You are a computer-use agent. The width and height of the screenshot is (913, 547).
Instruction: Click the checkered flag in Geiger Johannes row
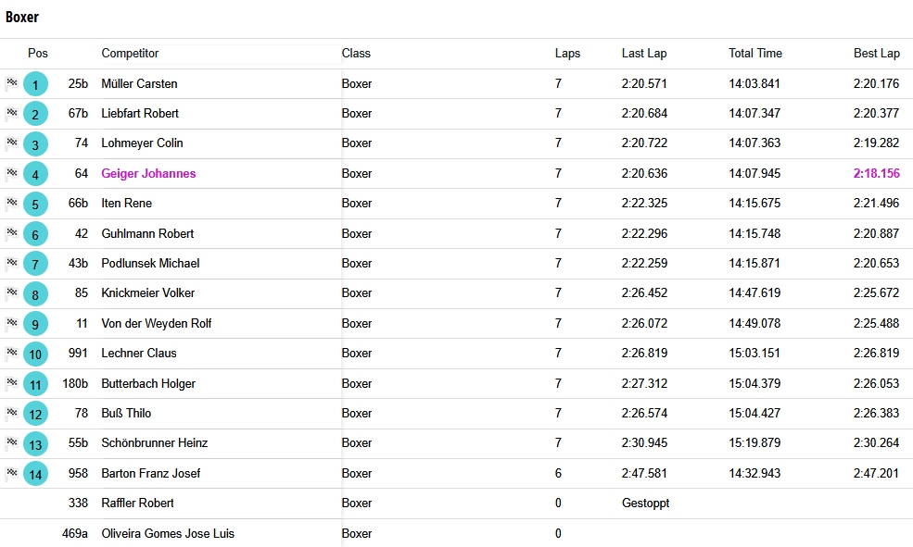(x=11, y=173)
